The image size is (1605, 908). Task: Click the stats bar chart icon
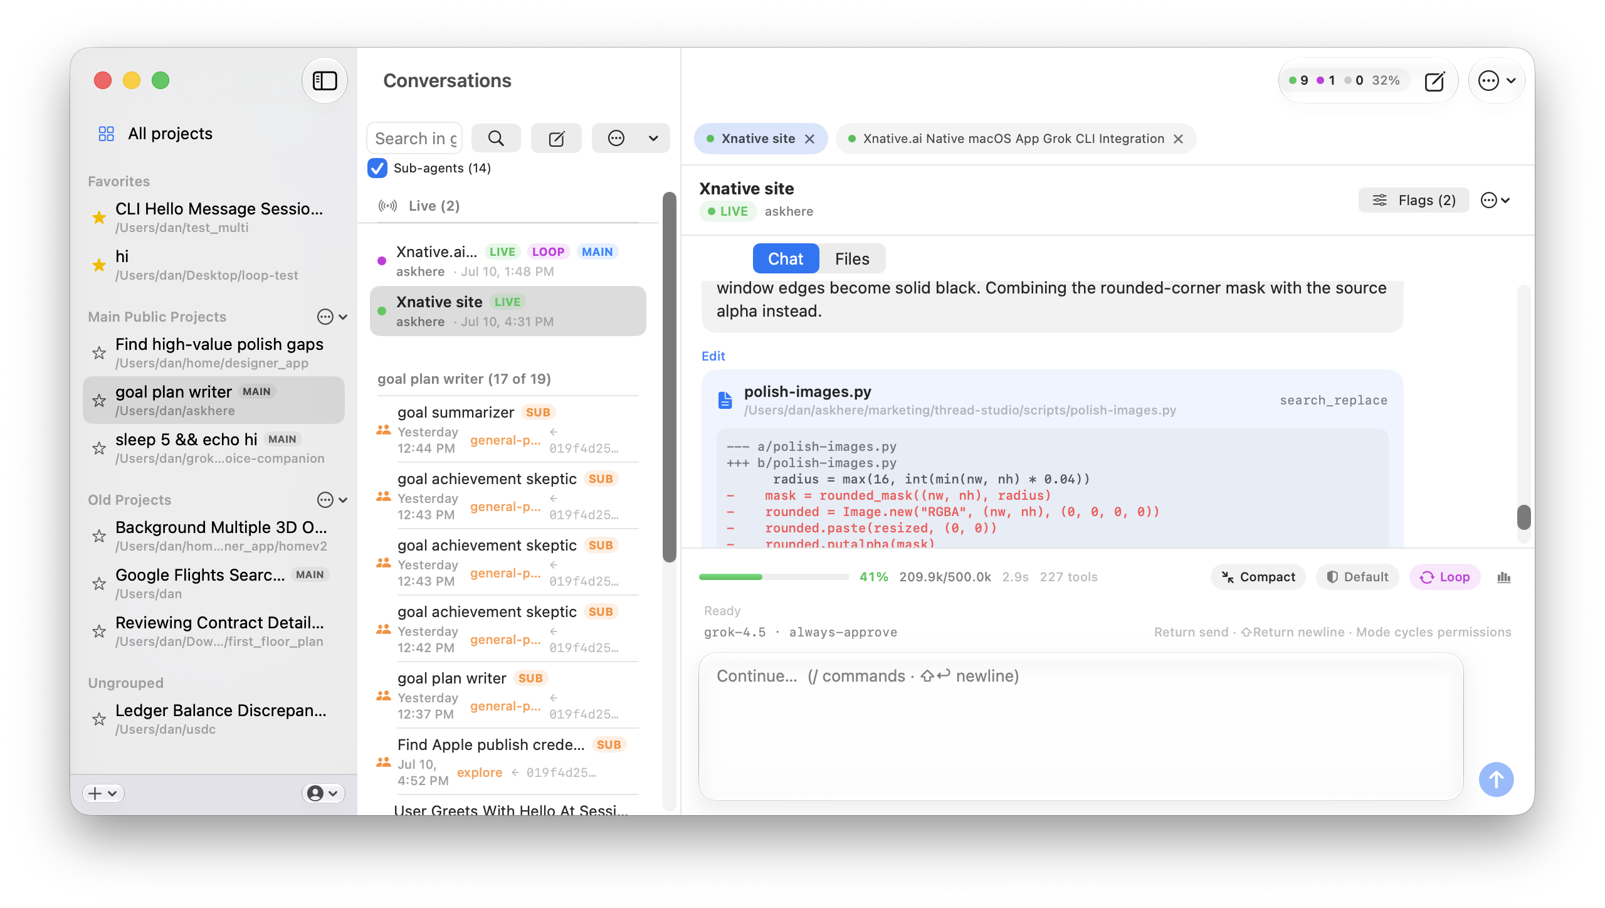[x=1504, y=577]
